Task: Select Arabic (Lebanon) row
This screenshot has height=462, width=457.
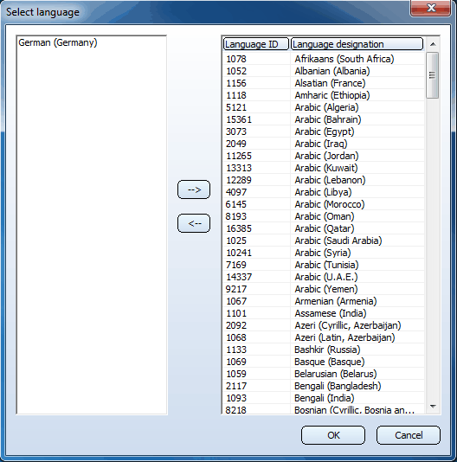Action: point(324,180)
